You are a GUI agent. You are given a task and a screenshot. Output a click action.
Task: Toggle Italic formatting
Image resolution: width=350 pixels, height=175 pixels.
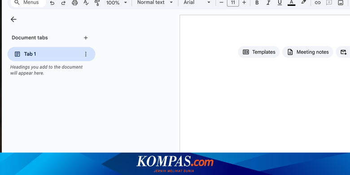[x=268, y=3]
